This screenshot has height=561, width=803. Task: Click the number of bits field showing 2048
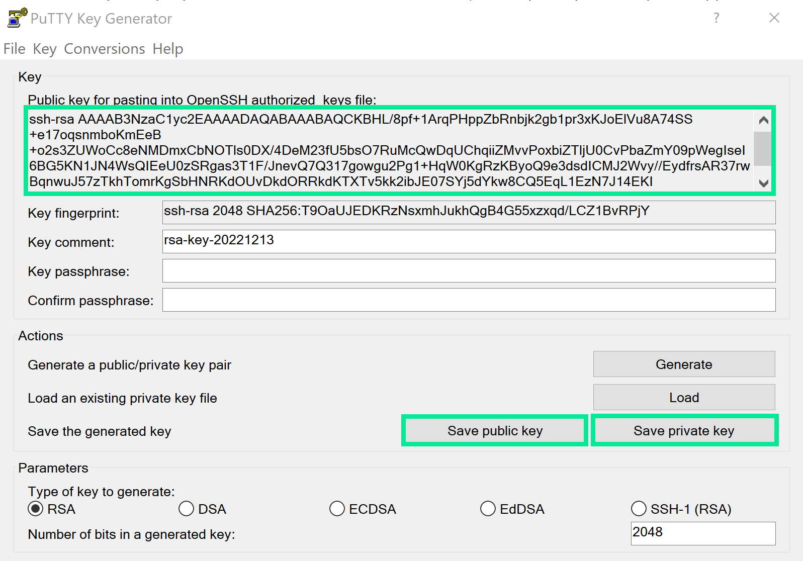pos(703,533)
